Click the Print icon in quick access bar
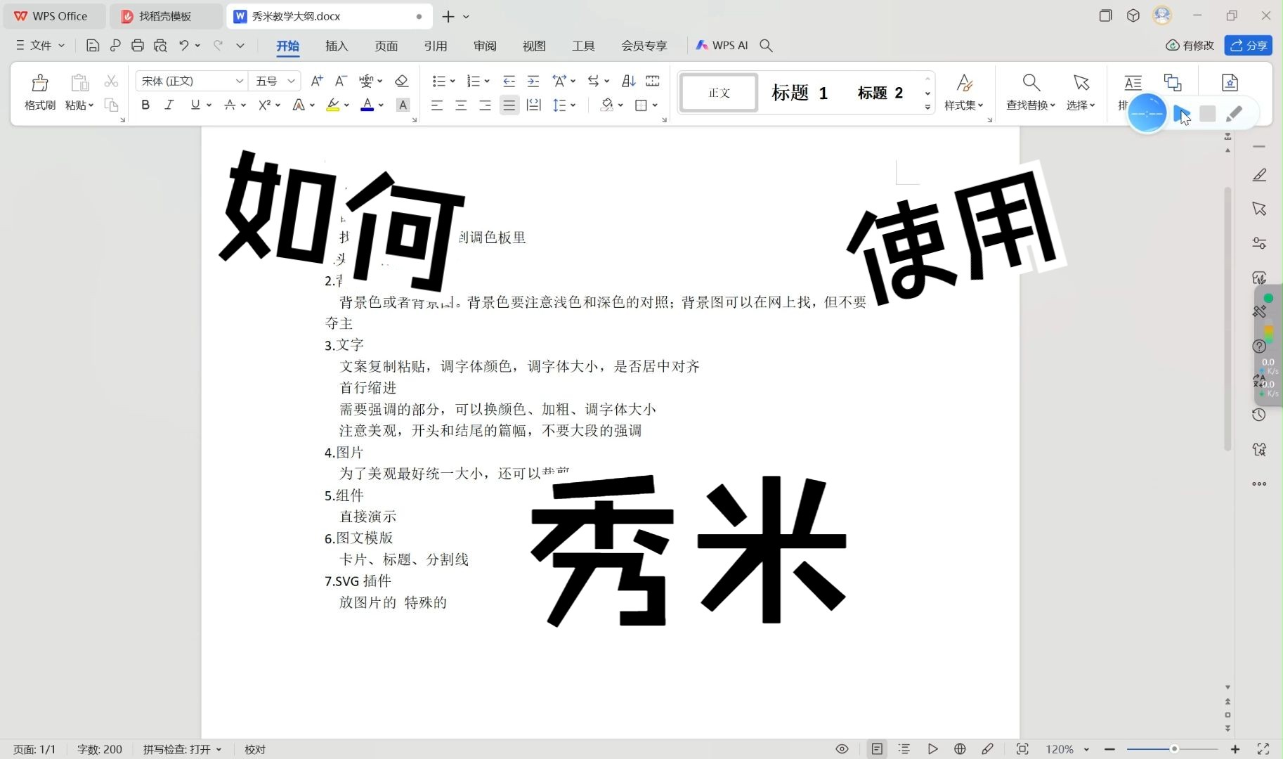 click(138, 46)
